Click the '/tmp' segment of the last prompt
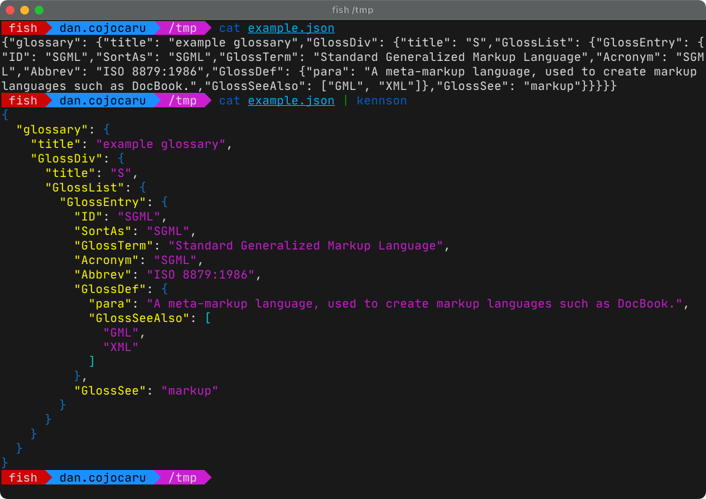This screenshot has width=706, height=499. click(x=183, y=477)
